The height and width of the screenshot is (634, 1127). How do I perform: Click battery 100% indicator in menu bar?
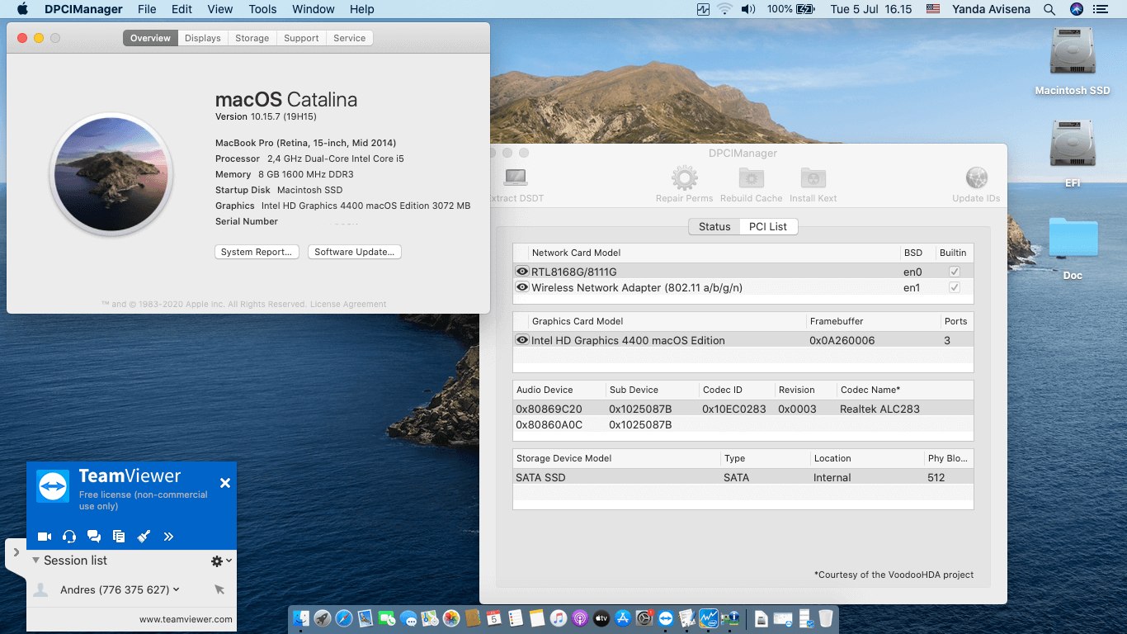click(791, 9)
